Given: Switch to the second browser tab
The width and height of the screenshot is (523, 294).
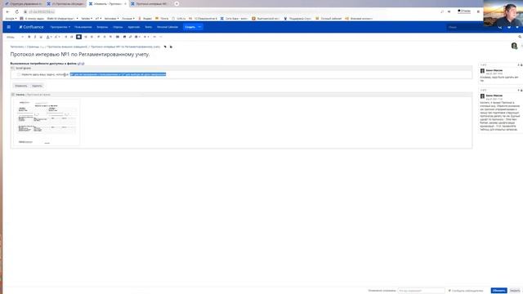Looking at the screenshot, I should coord(65,3).
